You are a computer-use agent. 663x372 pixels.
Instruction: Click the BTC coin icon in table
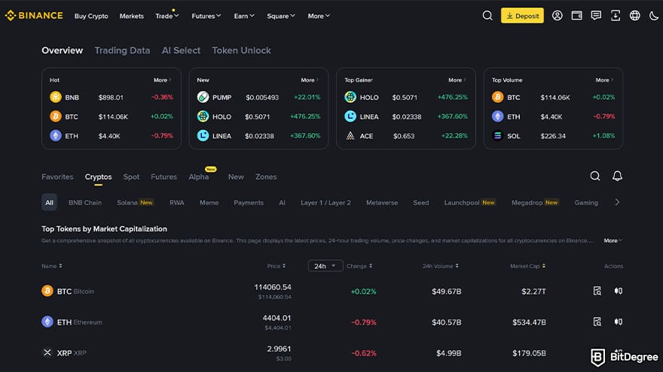(x=47, y=291)
